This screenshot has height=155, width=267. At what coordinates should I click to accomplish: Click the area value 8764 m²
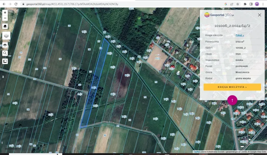[240, 41]
